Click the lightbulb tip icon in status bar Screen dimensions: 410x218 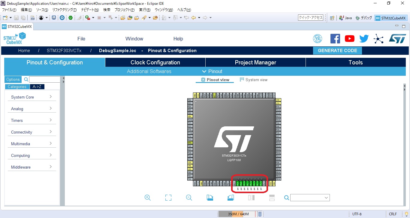(x=406, y=214)
